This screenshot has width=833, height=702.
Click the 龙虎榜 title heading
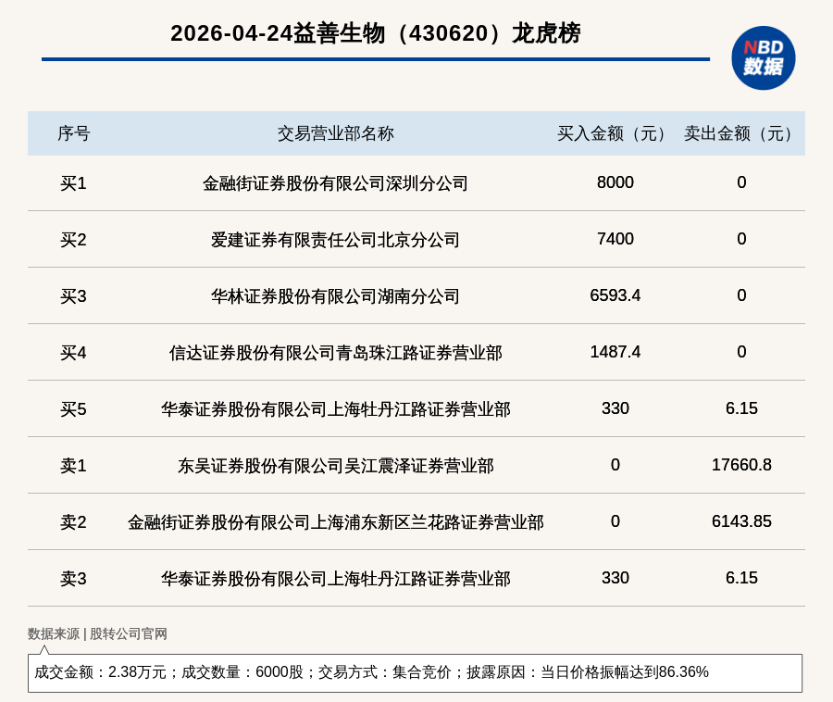(375, 33)
